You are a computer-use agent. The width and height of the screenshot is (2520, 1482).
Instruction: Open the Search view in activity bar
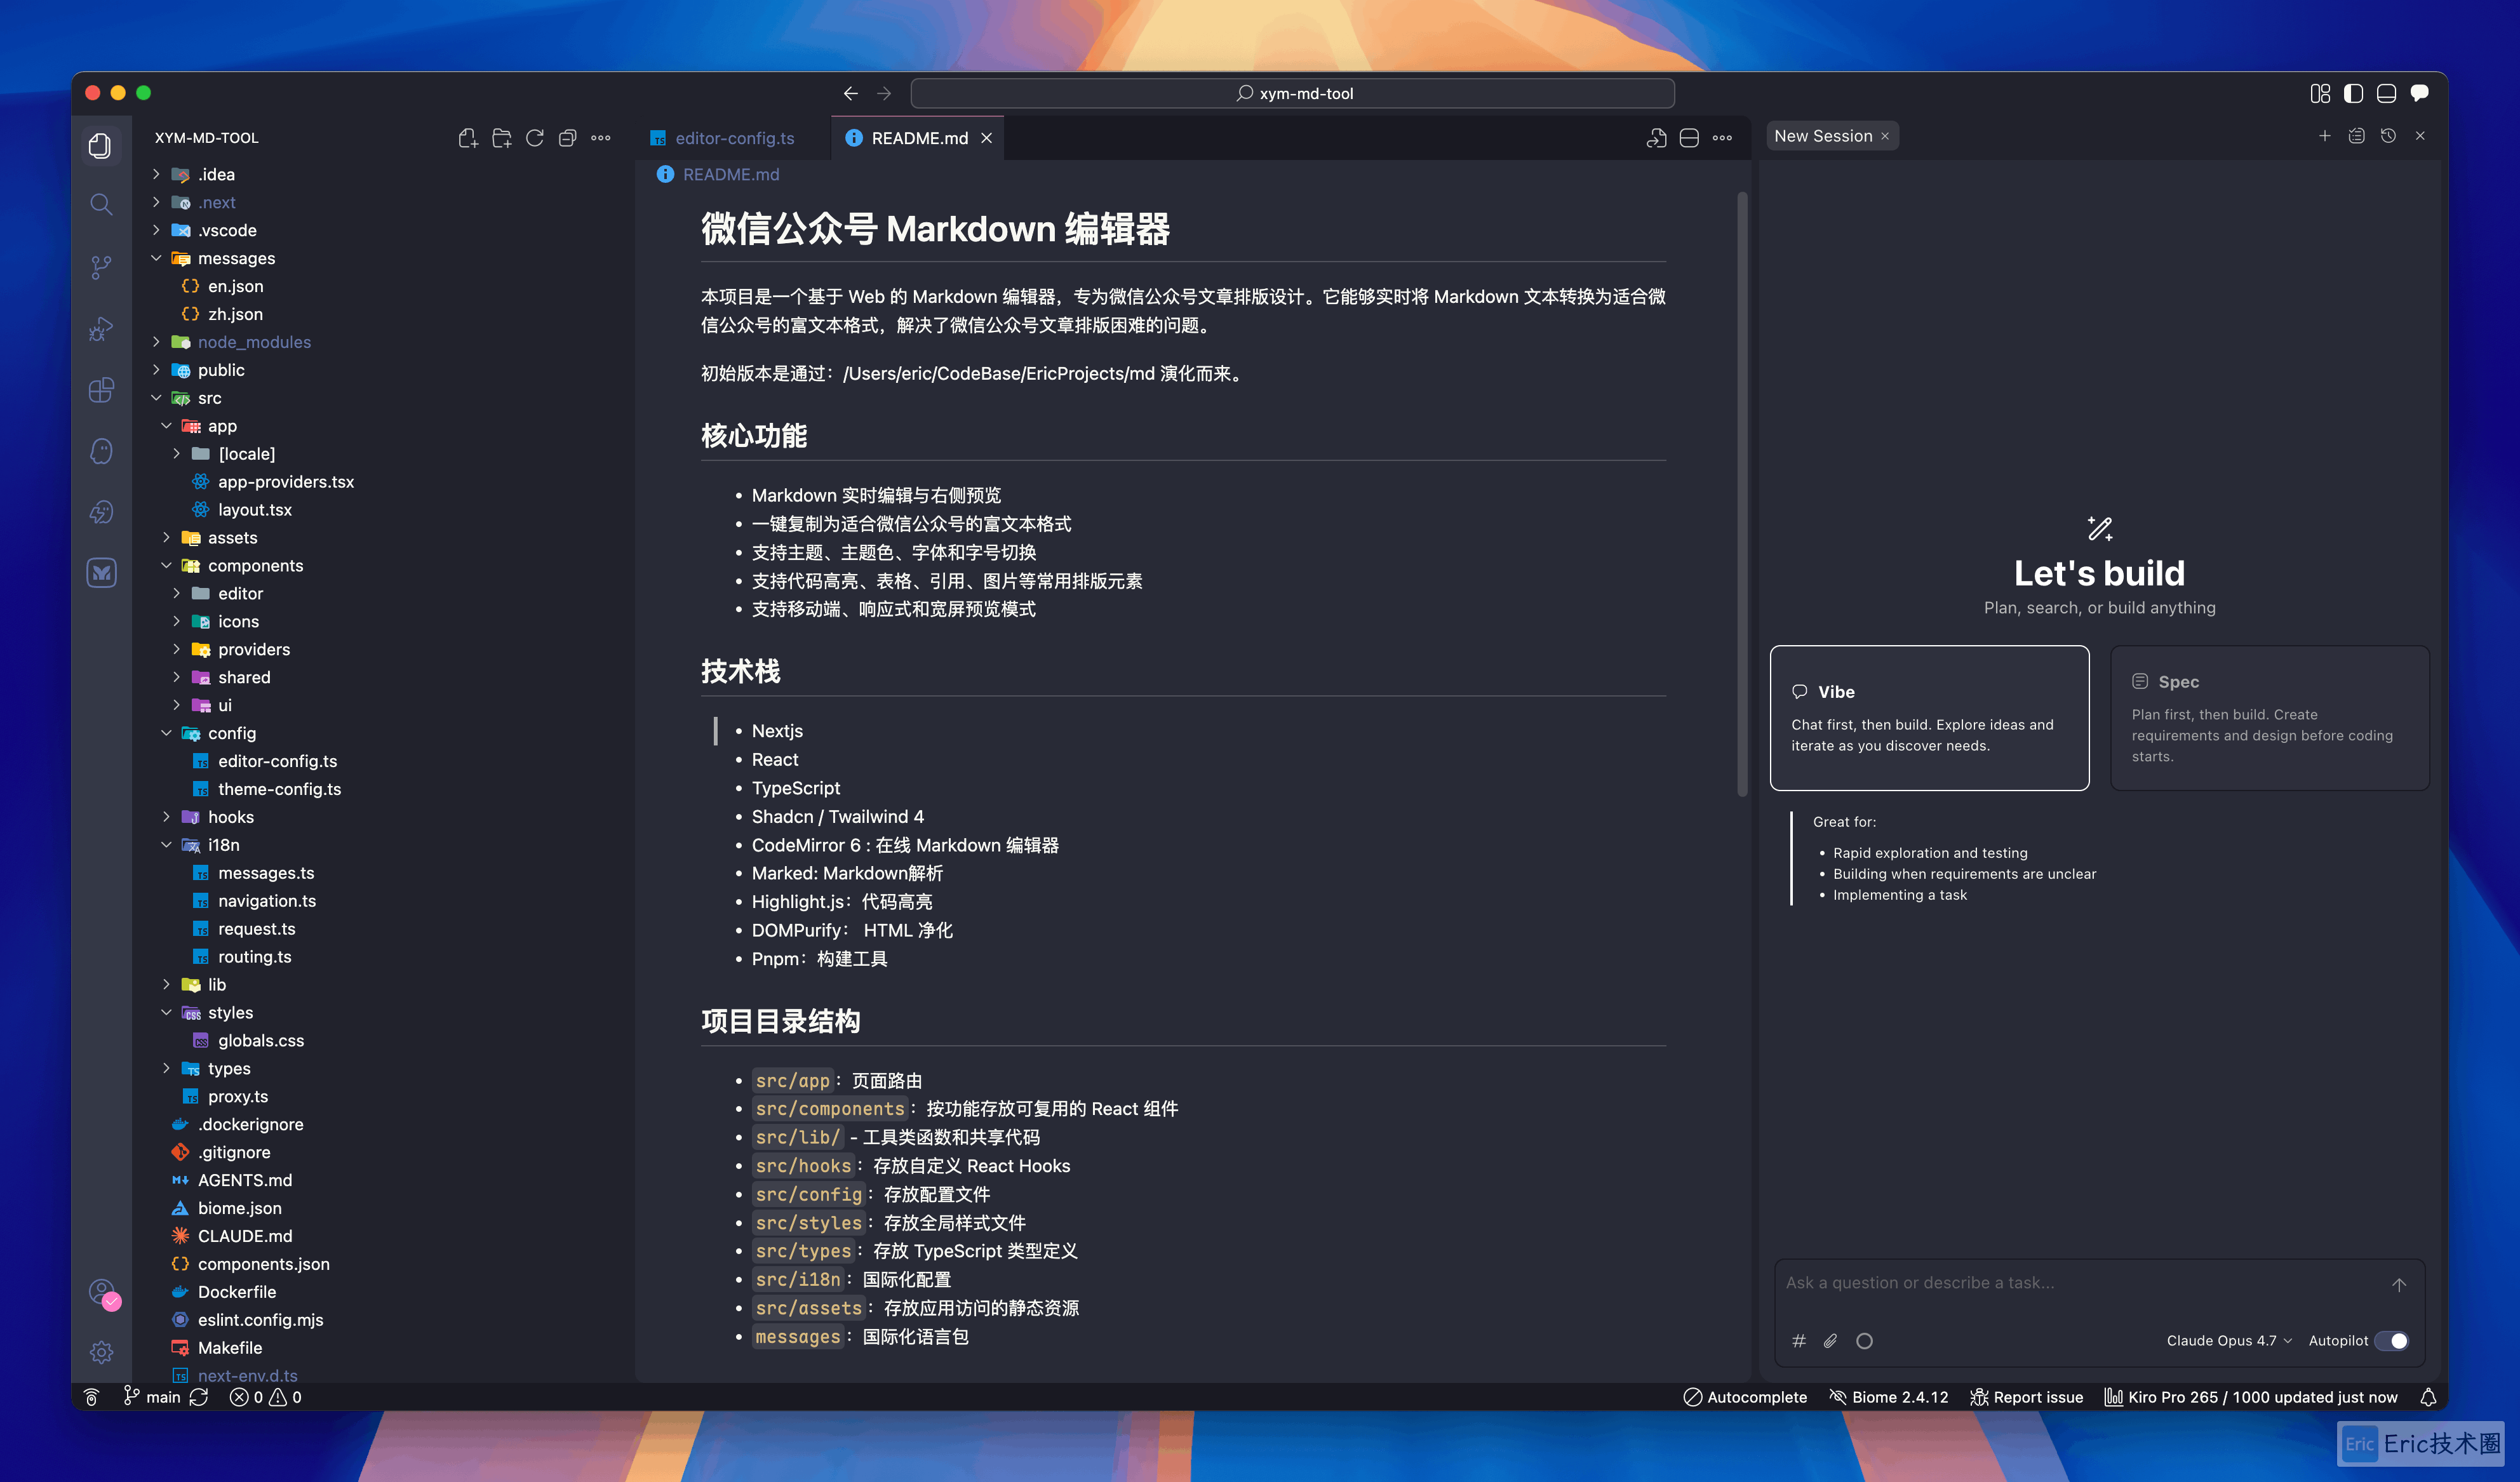click(101, 205)
